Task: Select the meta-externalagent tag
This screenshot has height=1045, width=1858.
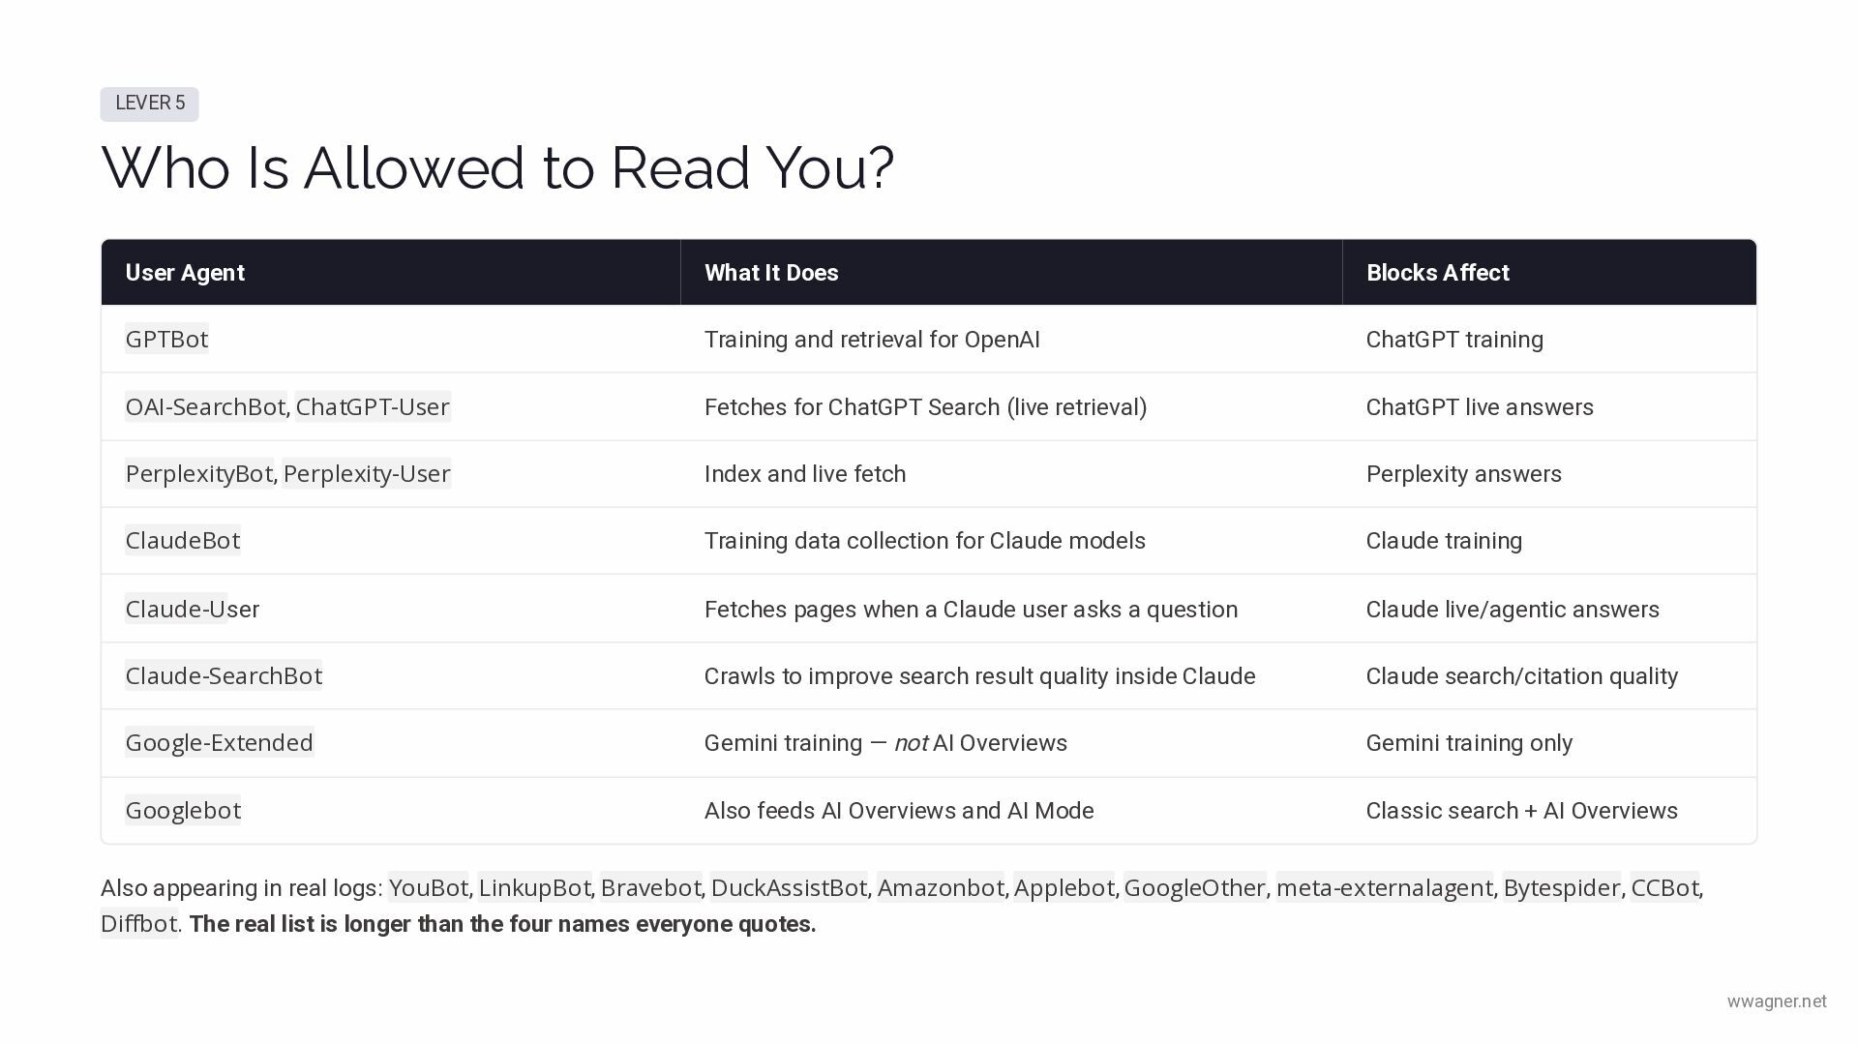Action: coord(1385,887)
